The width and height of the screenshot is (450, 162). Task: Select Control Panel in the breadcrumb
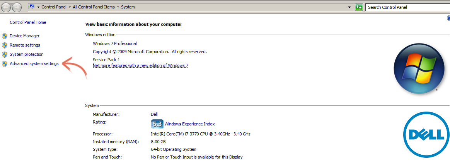coord(54,7)
